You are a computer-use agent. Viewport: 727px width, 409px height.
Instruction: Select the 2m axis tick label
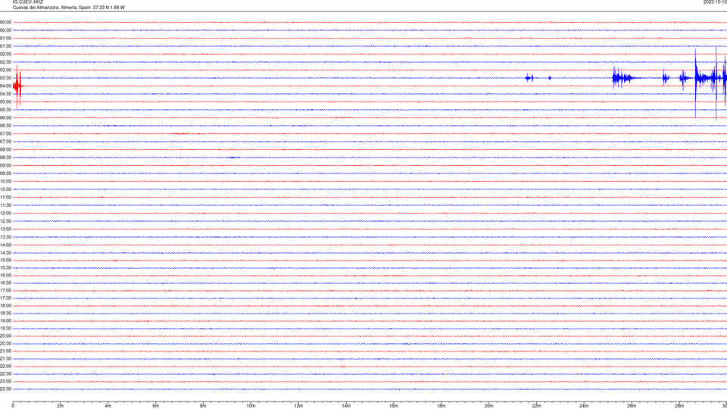pyautogui.click(x=61, y=406)
